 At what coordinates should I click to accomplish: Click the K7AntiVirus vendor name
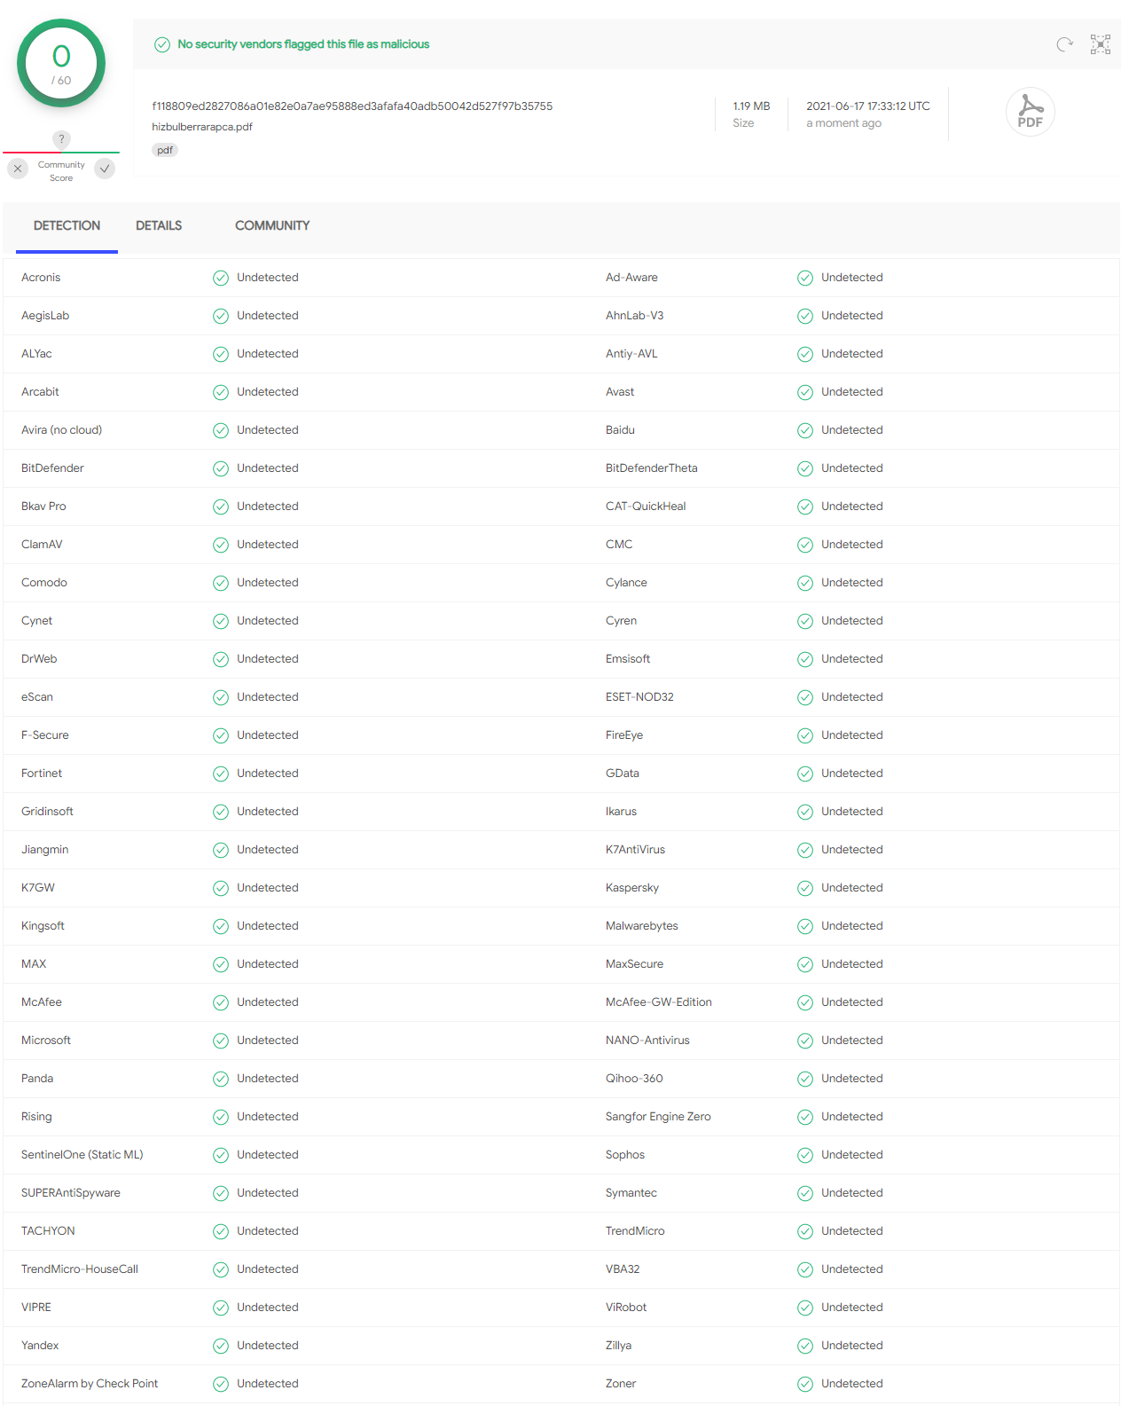635,850
